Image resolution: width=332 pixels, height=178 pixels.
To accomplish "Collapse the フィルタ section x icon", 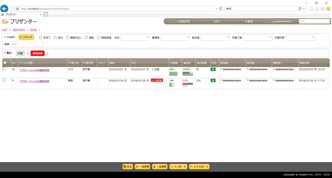I will [x=5, y=37].
